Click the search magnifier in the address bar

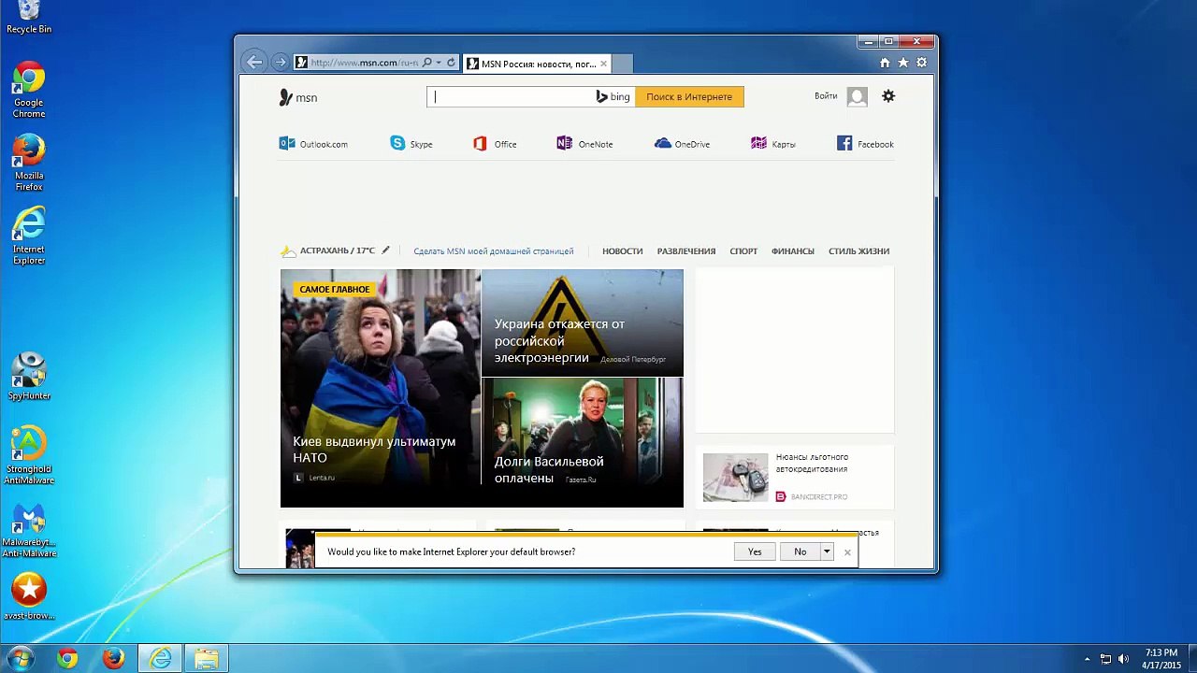click(427, 63)
